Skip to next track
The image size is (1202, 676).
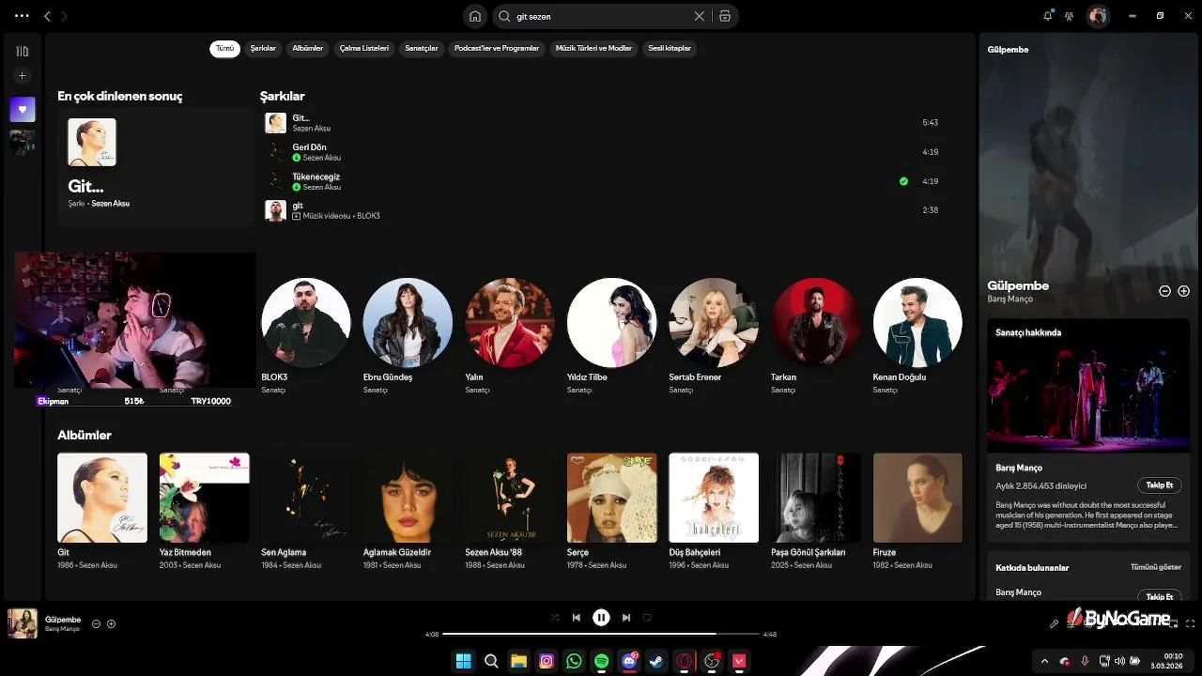(x=626, y=618)
